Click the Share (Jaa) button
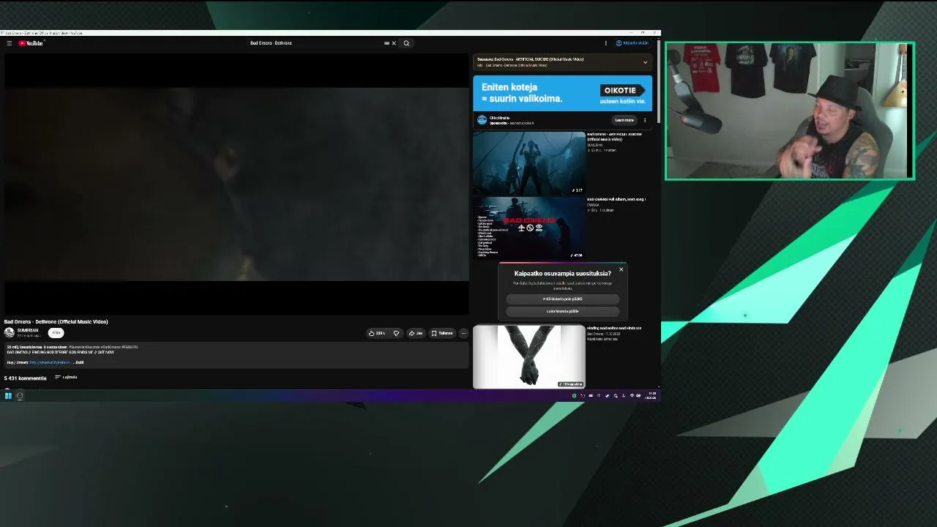Viewport: 937px width, 527px height. point(416,333)
